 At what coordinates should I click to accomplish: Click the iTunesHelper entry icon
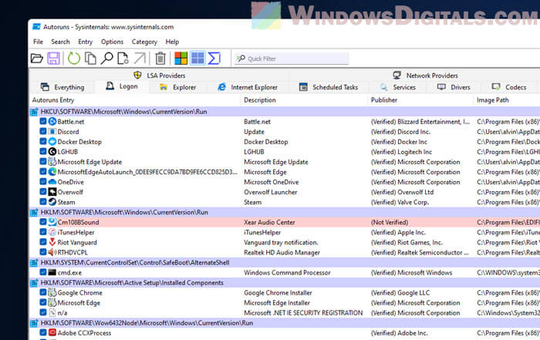52,232
